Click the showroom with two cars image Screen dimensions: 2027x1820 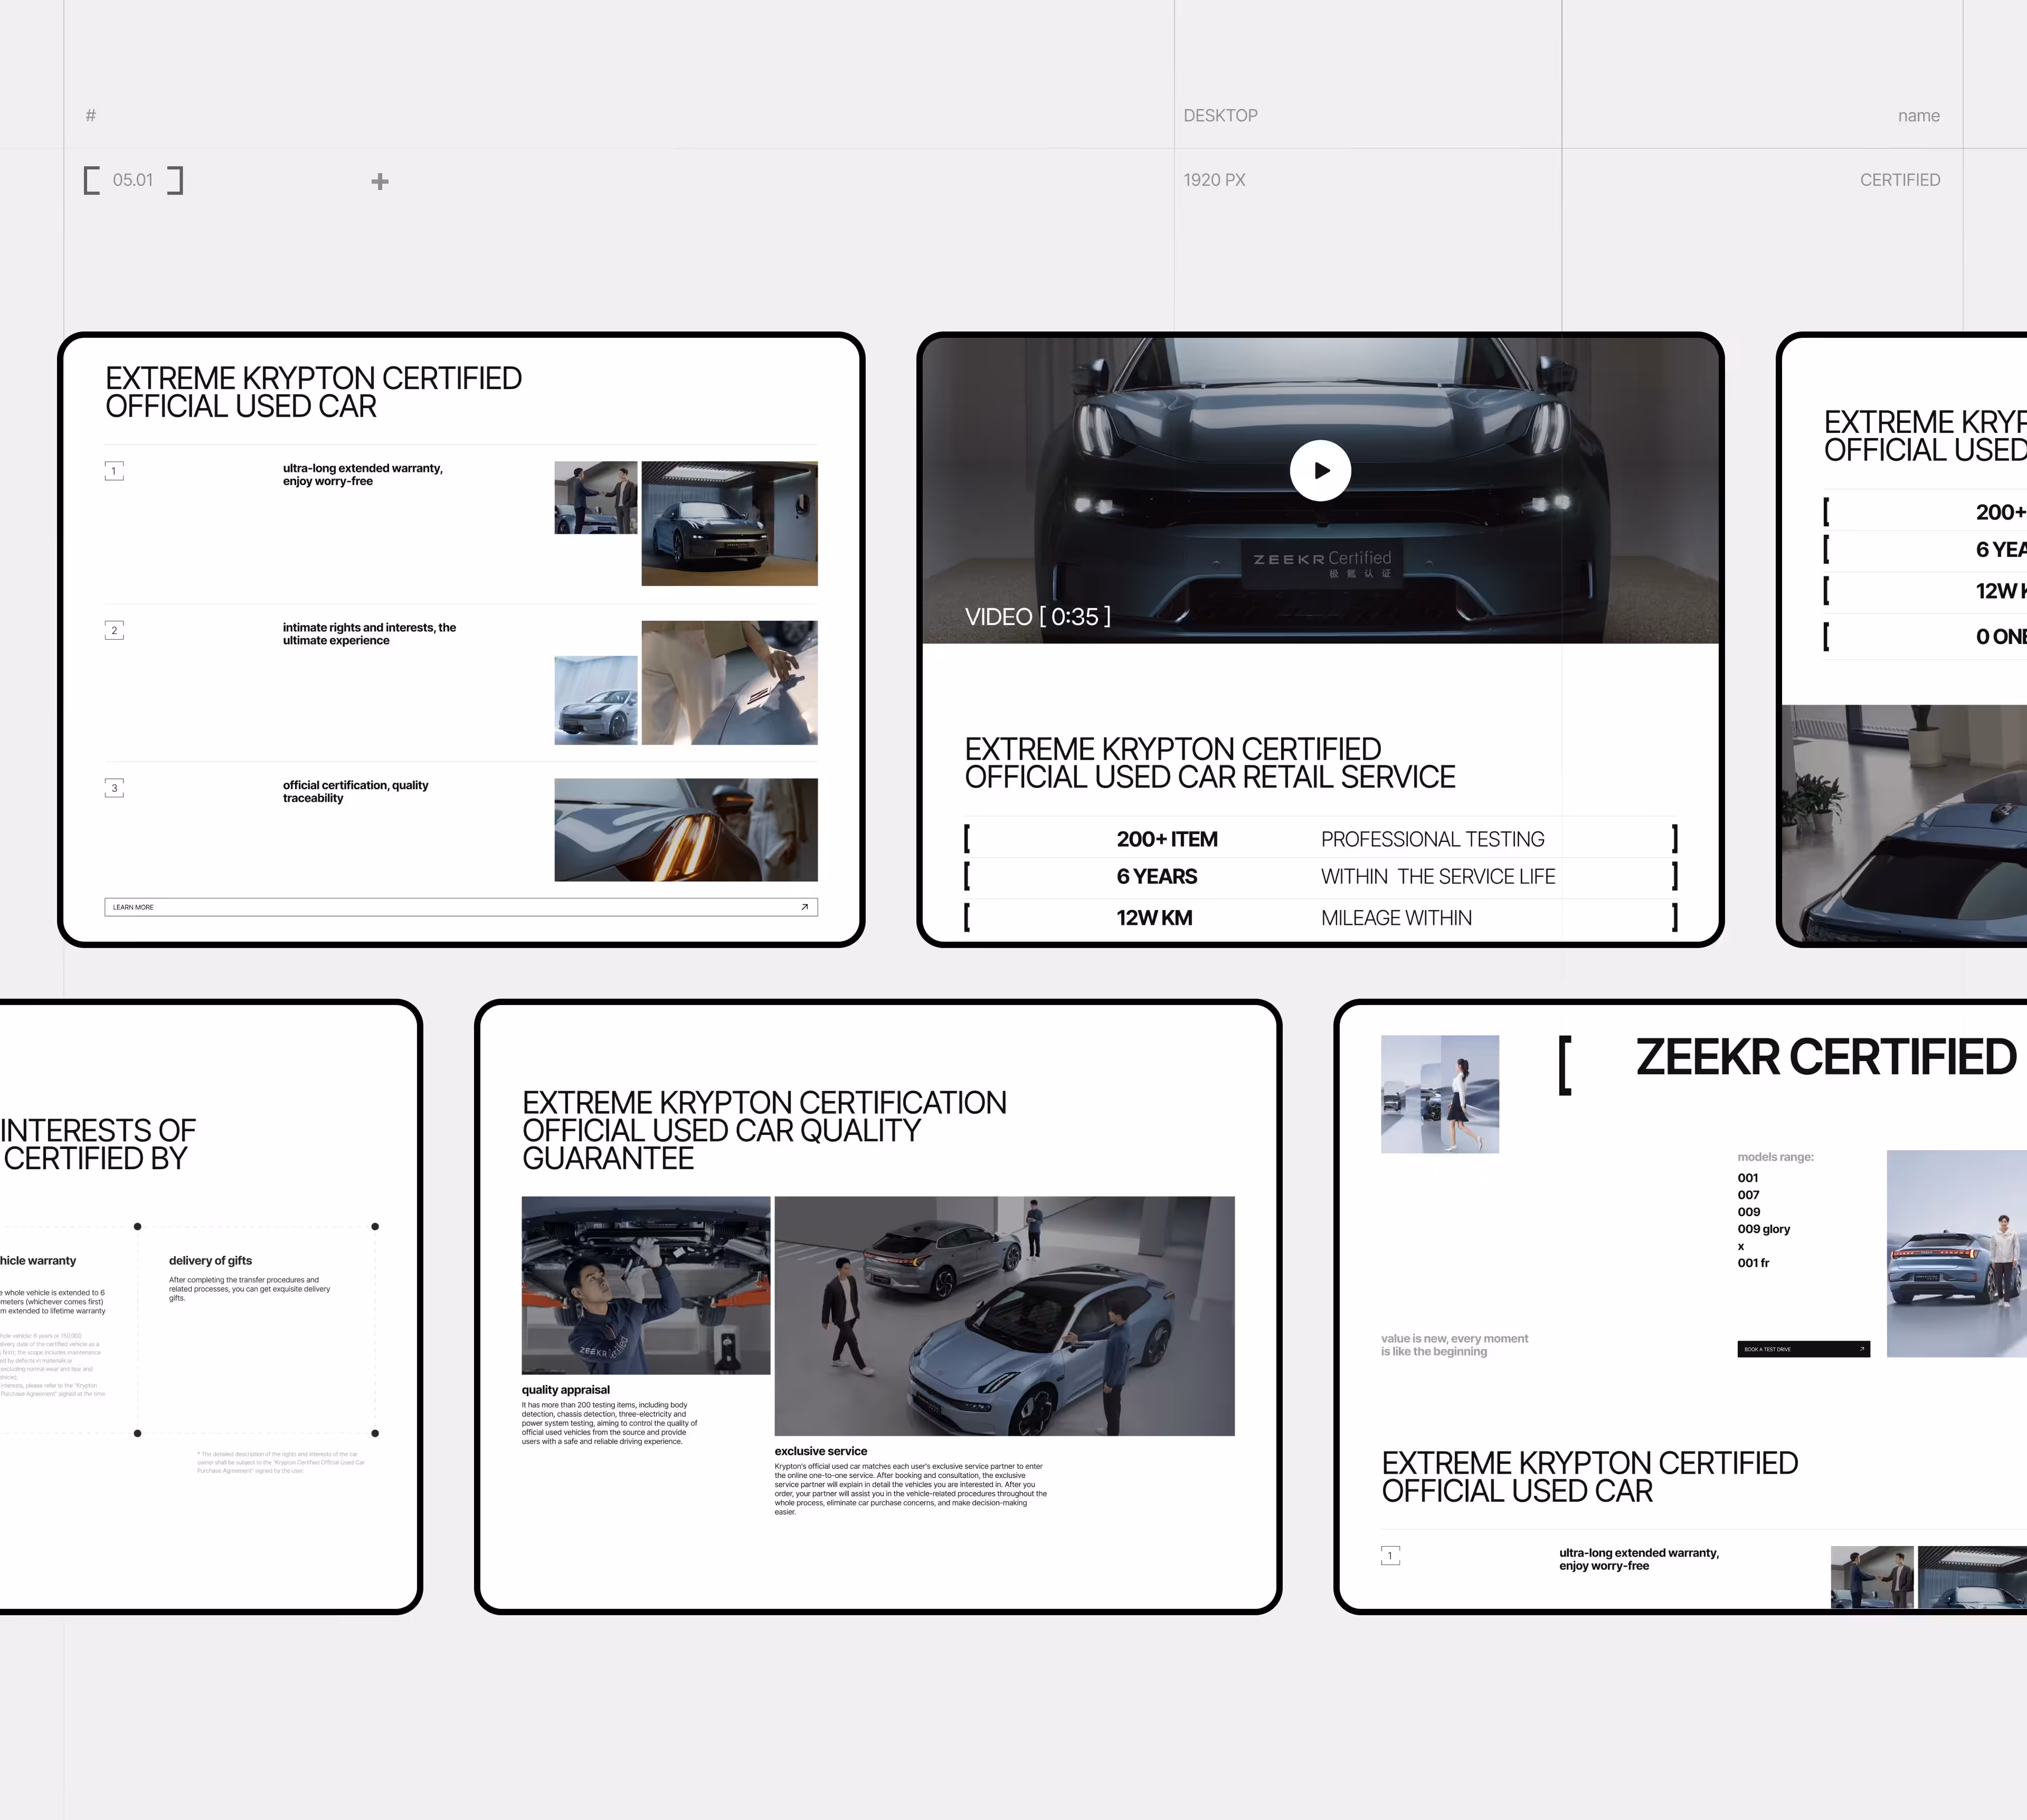click(x=1004, y=1316)
